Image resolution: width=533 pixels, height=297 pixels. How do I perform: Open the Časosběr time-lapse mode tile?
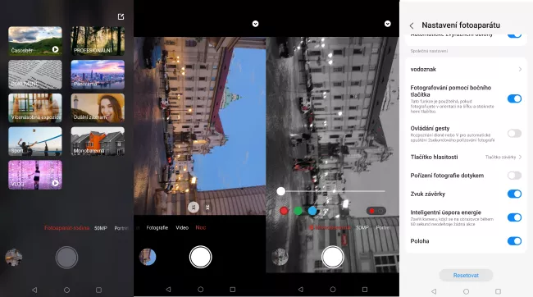pyautogui.click(x=35, y=41)
